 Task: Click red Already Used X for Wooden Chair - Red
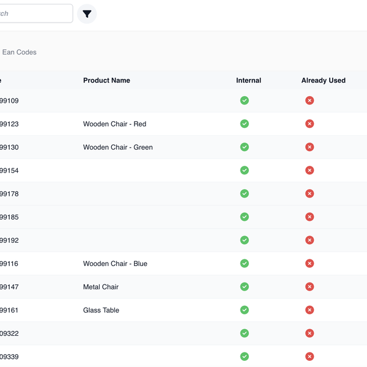[x=310, y=124]
